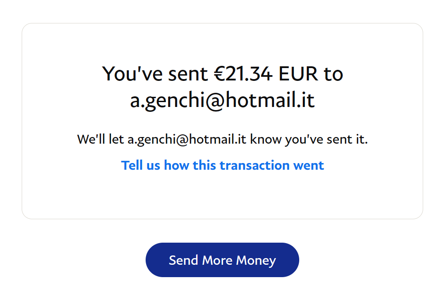436x301 pixels.
Task: Click 'We'll let' at the start of the sentence
Action: point(100,139)
